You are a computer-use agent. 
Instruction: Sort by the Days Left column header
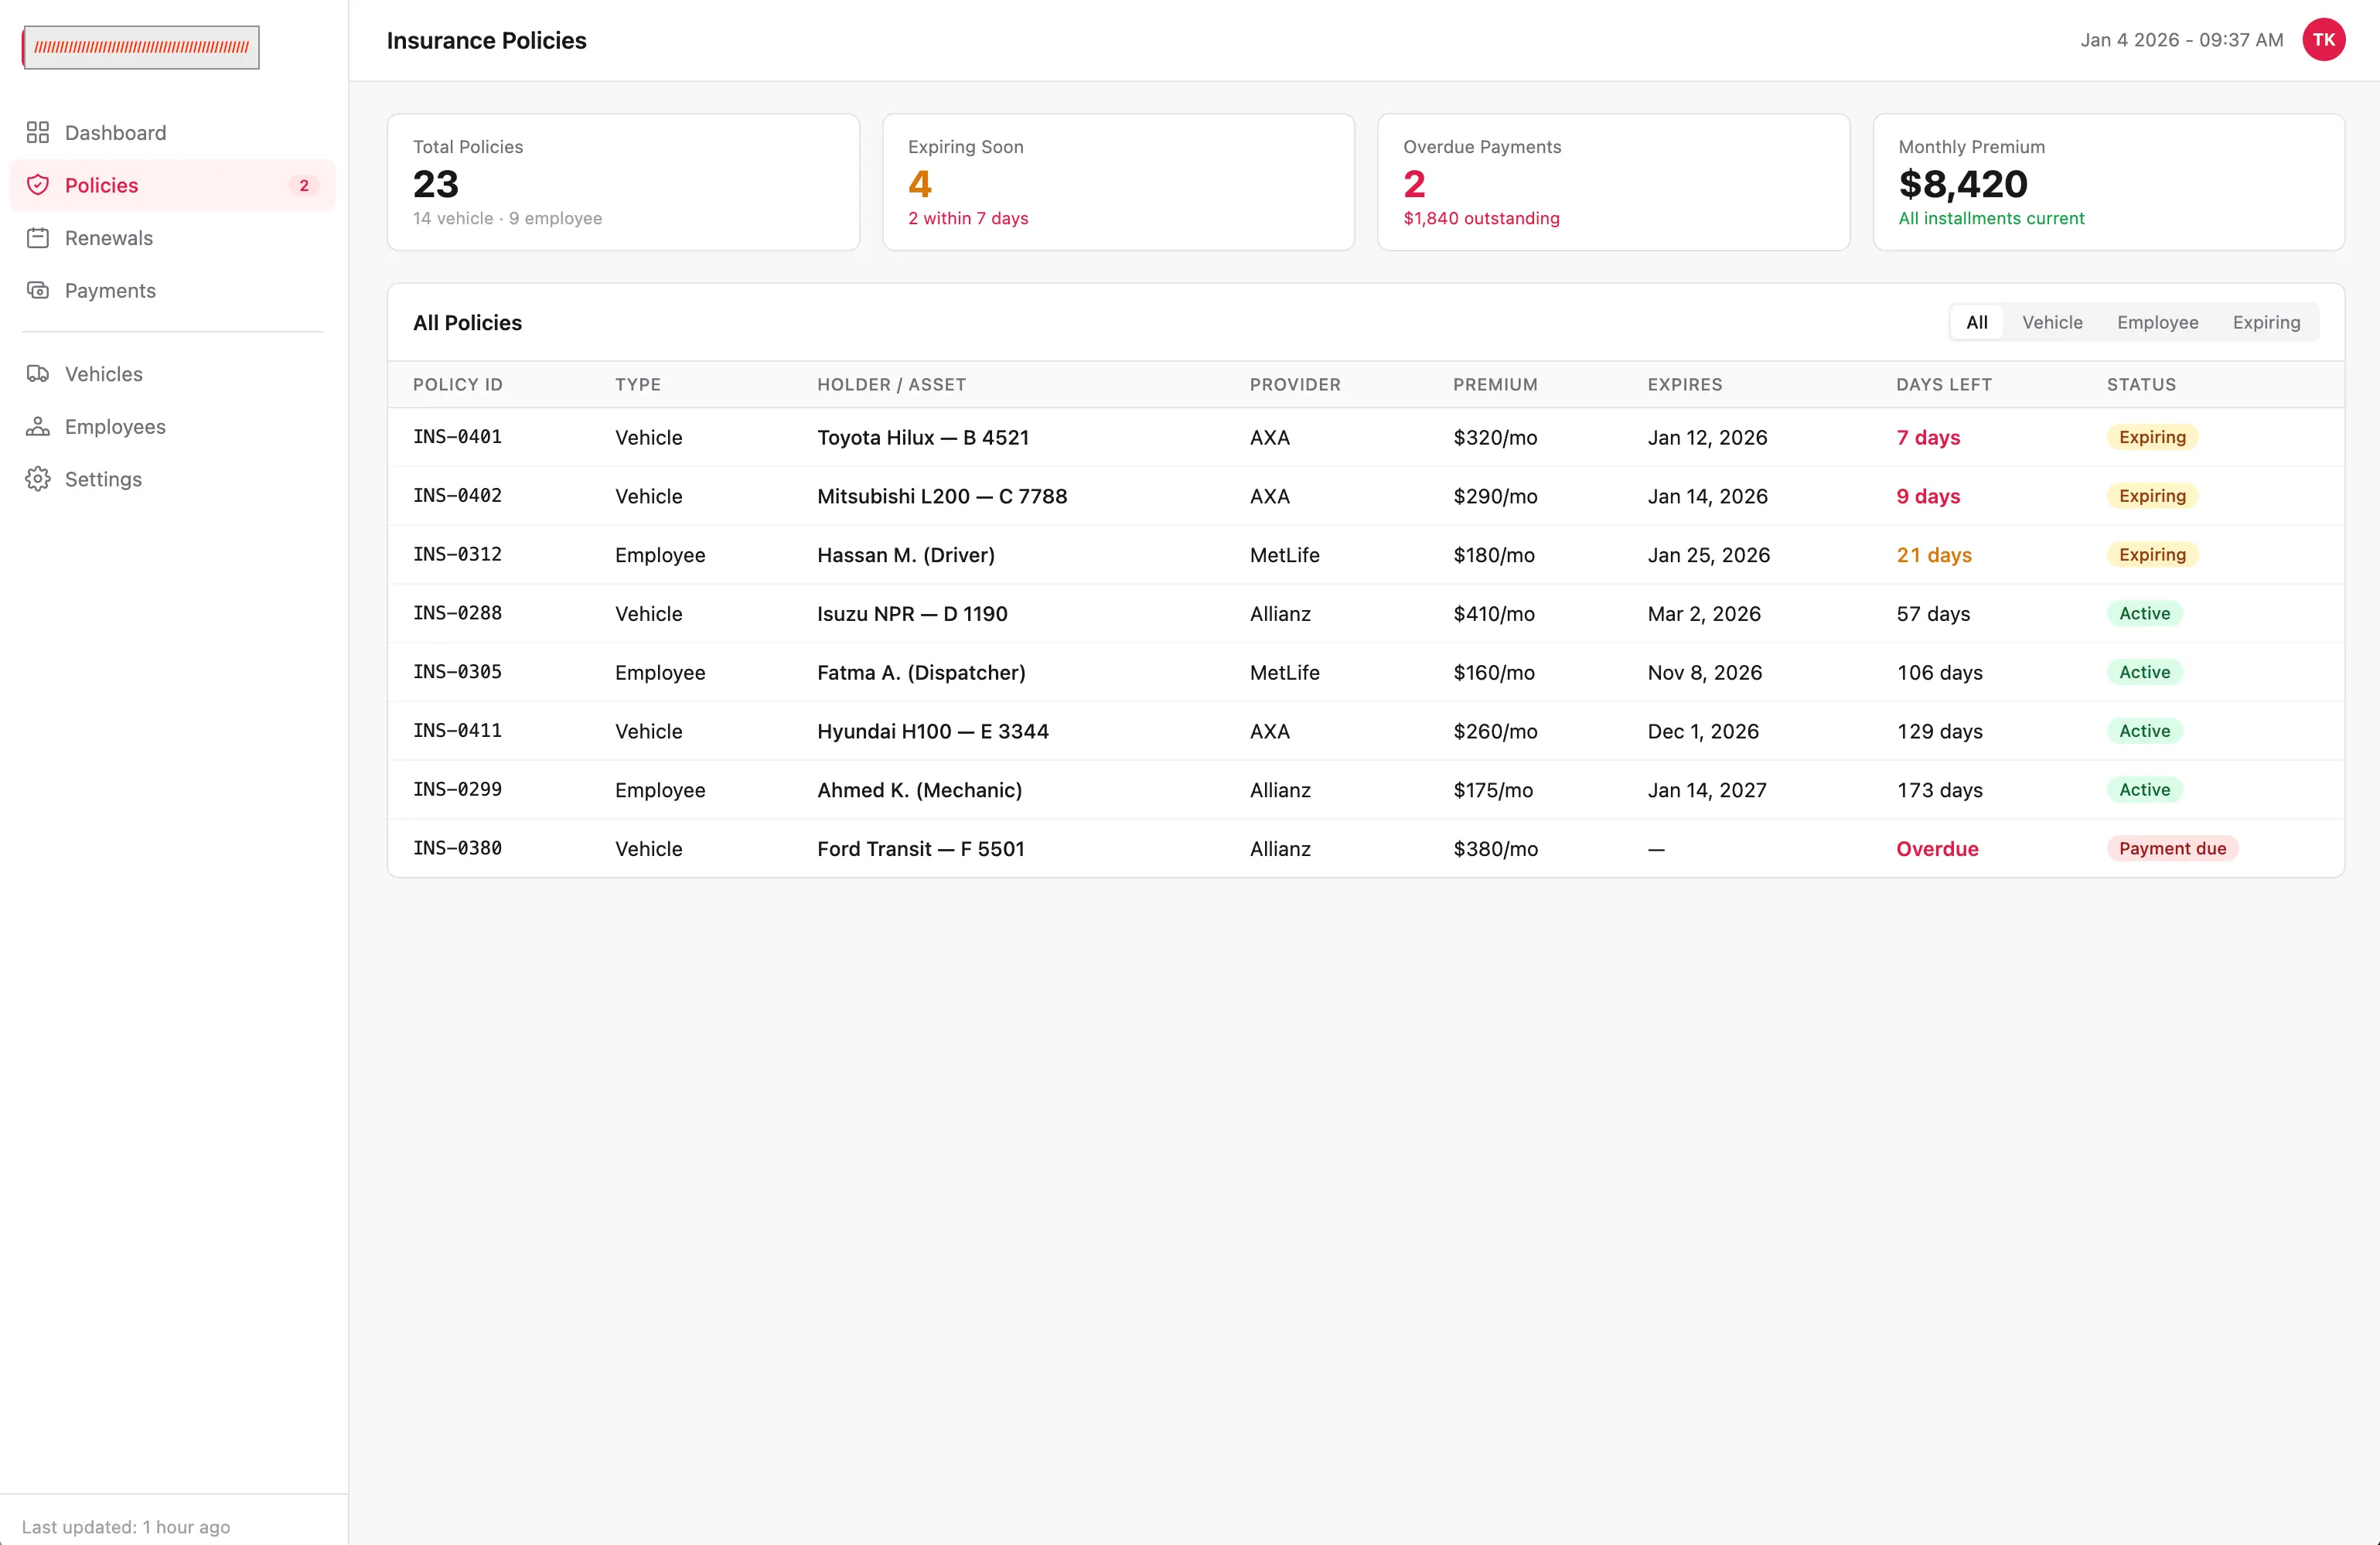1943,384
